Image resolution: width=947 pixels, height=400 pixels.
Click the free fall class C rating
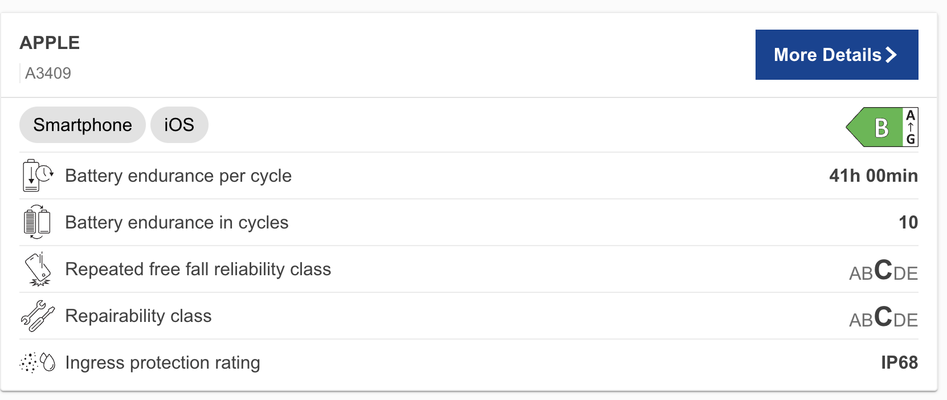(883, 270)
